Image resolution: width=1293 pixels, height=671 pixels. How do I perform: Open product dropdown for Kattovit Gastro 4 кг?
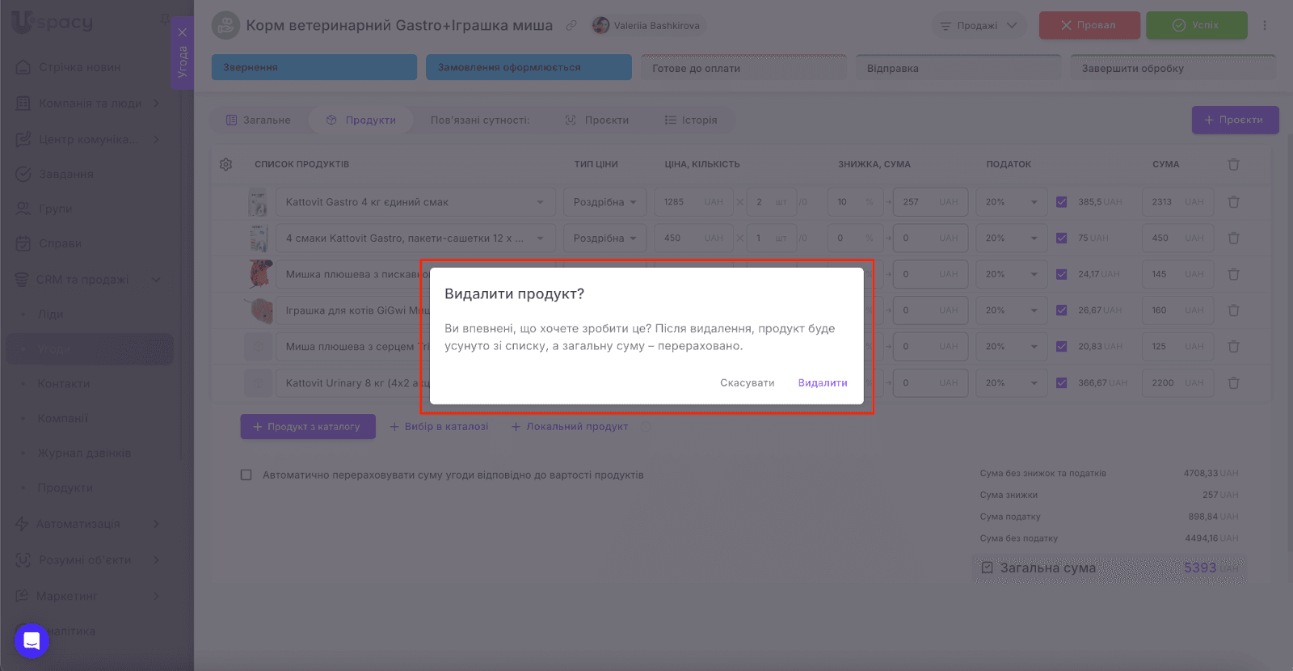click(x=540, y=202)
